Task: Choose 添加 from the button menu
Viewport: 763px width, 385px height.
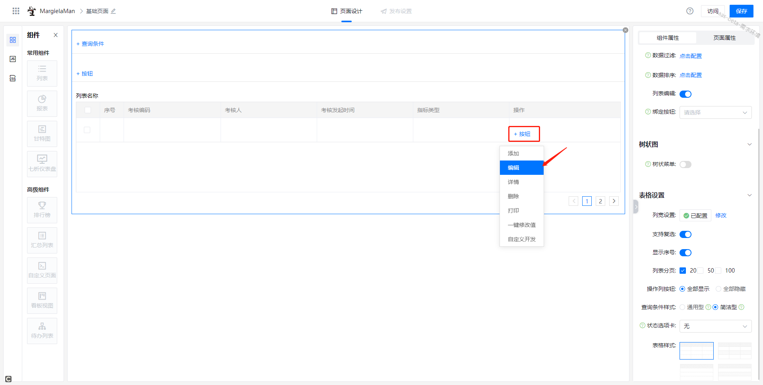Action: (x=522, y=153)
